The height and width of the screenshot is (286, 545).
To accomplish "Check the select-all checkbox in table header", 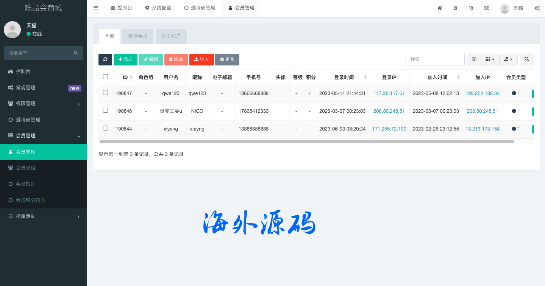I will point(105,77).
